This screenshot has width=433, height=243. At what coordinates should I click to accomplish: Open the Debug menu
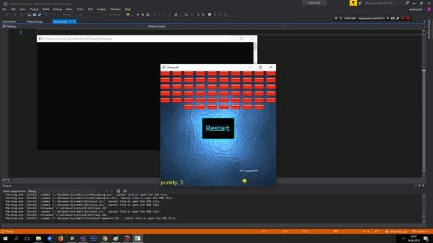tap(57, 9)
